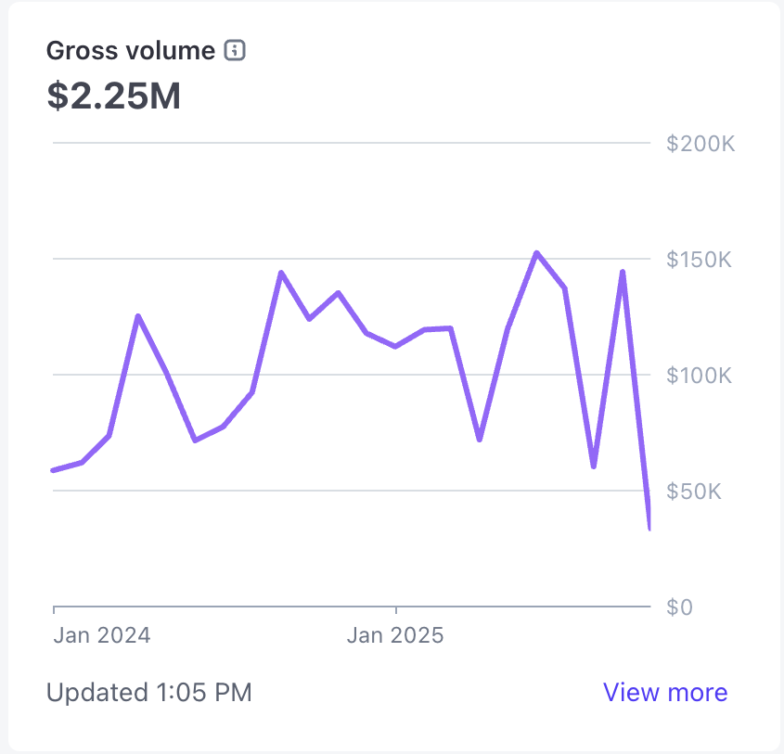784x754 pixels.
Task: Click the final lowest point at chart's right end
Action: pyautogui.click(x=649, y=529)
